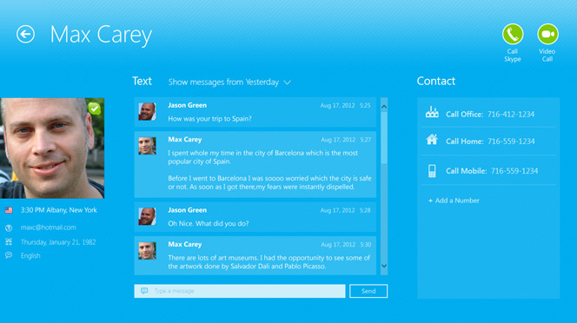Click '3:30 PM Albany, New York' text
Image resolution: width=577 pixels, height=323 pixels.
click(x=59, y=210)
